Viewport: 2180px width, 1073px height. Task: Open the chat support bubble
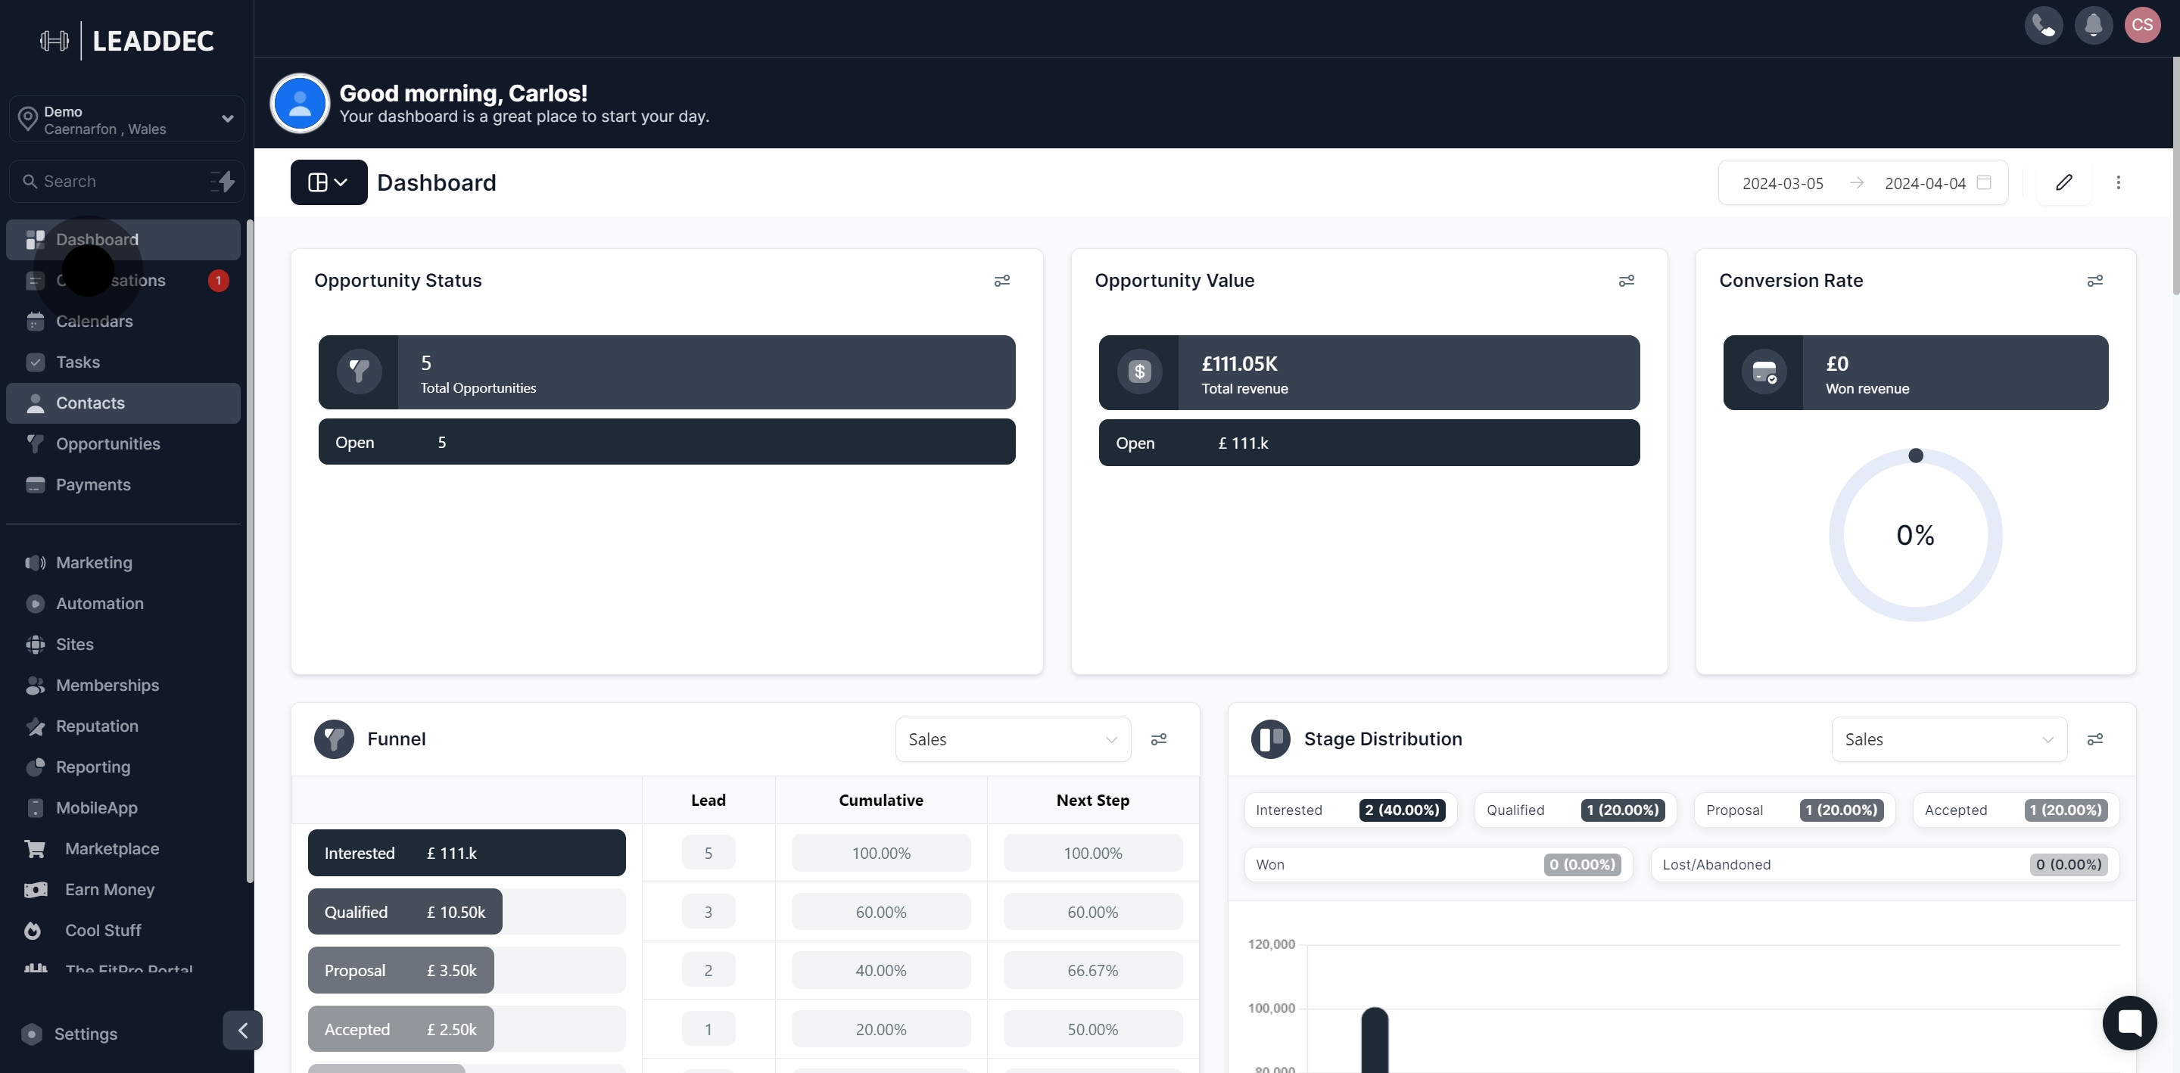click(2129, 1022)
